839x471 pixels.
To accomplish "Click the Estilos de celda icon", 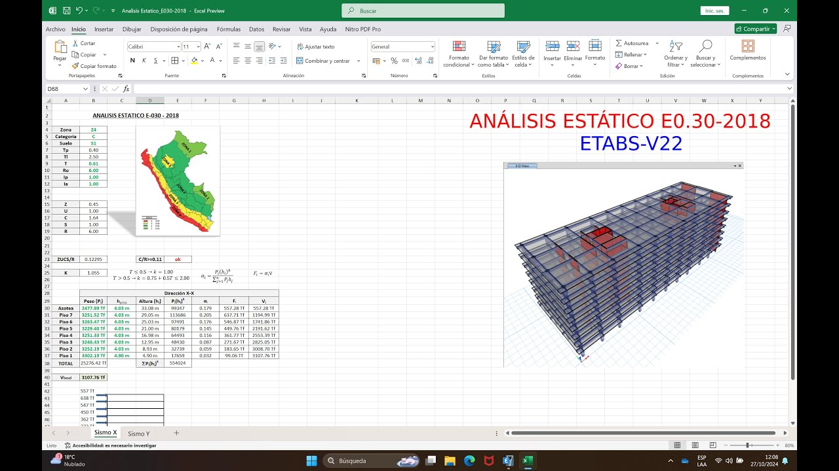I will pos(523,46).
